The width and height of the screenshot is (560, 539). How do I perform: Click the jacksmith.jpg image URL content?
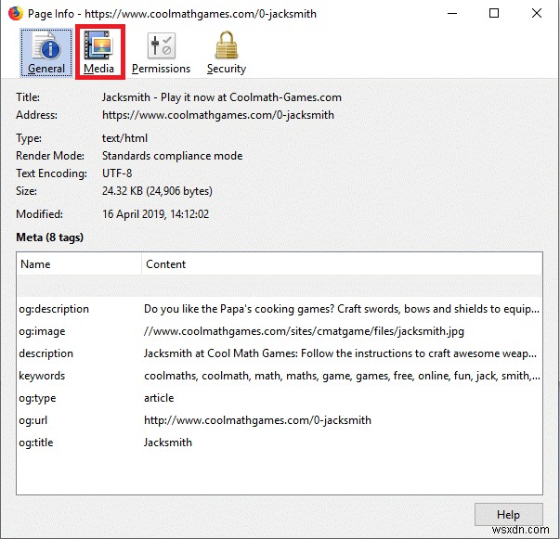click(304, 331)
